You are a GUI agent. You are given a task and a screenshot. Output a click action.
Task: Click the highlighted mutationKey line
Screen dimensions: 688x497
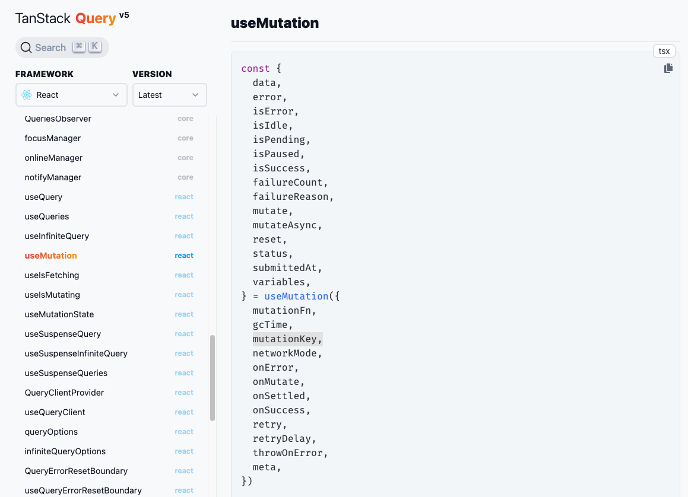point(287,339)
